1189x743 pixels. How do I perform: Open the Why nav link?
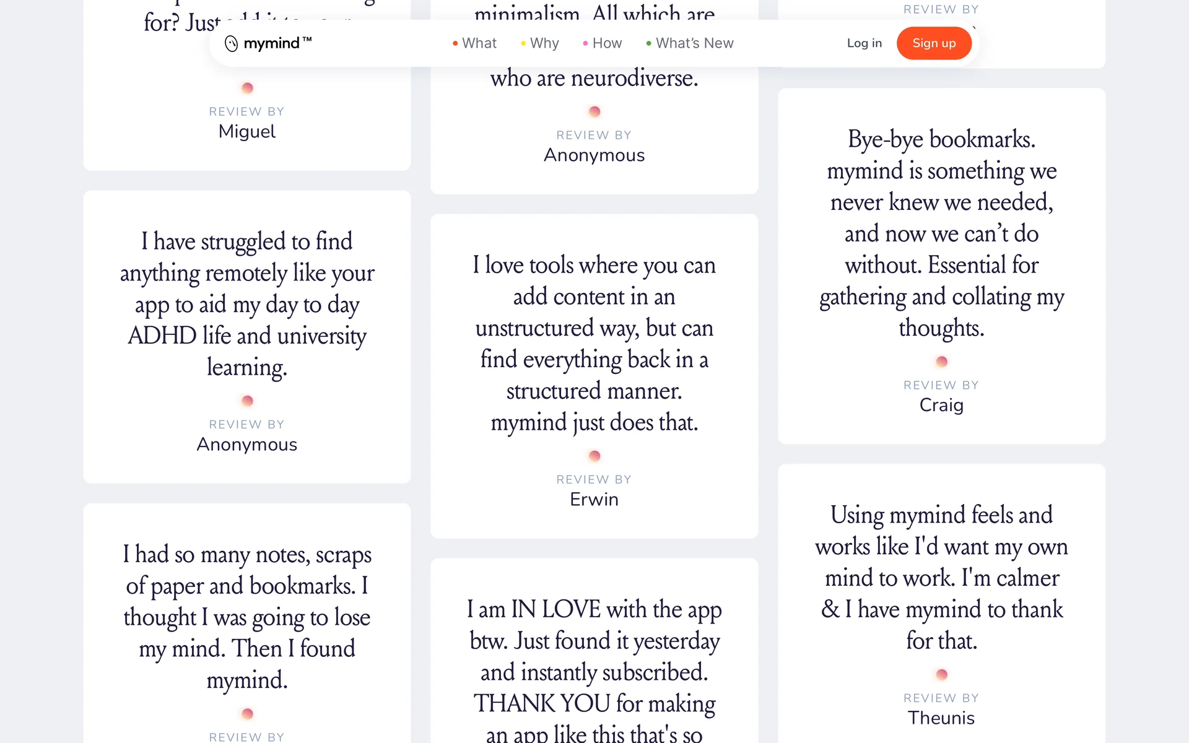(544, 43)
